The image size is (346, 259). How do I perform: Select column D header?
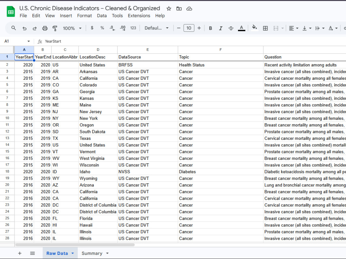coord(98,50)
